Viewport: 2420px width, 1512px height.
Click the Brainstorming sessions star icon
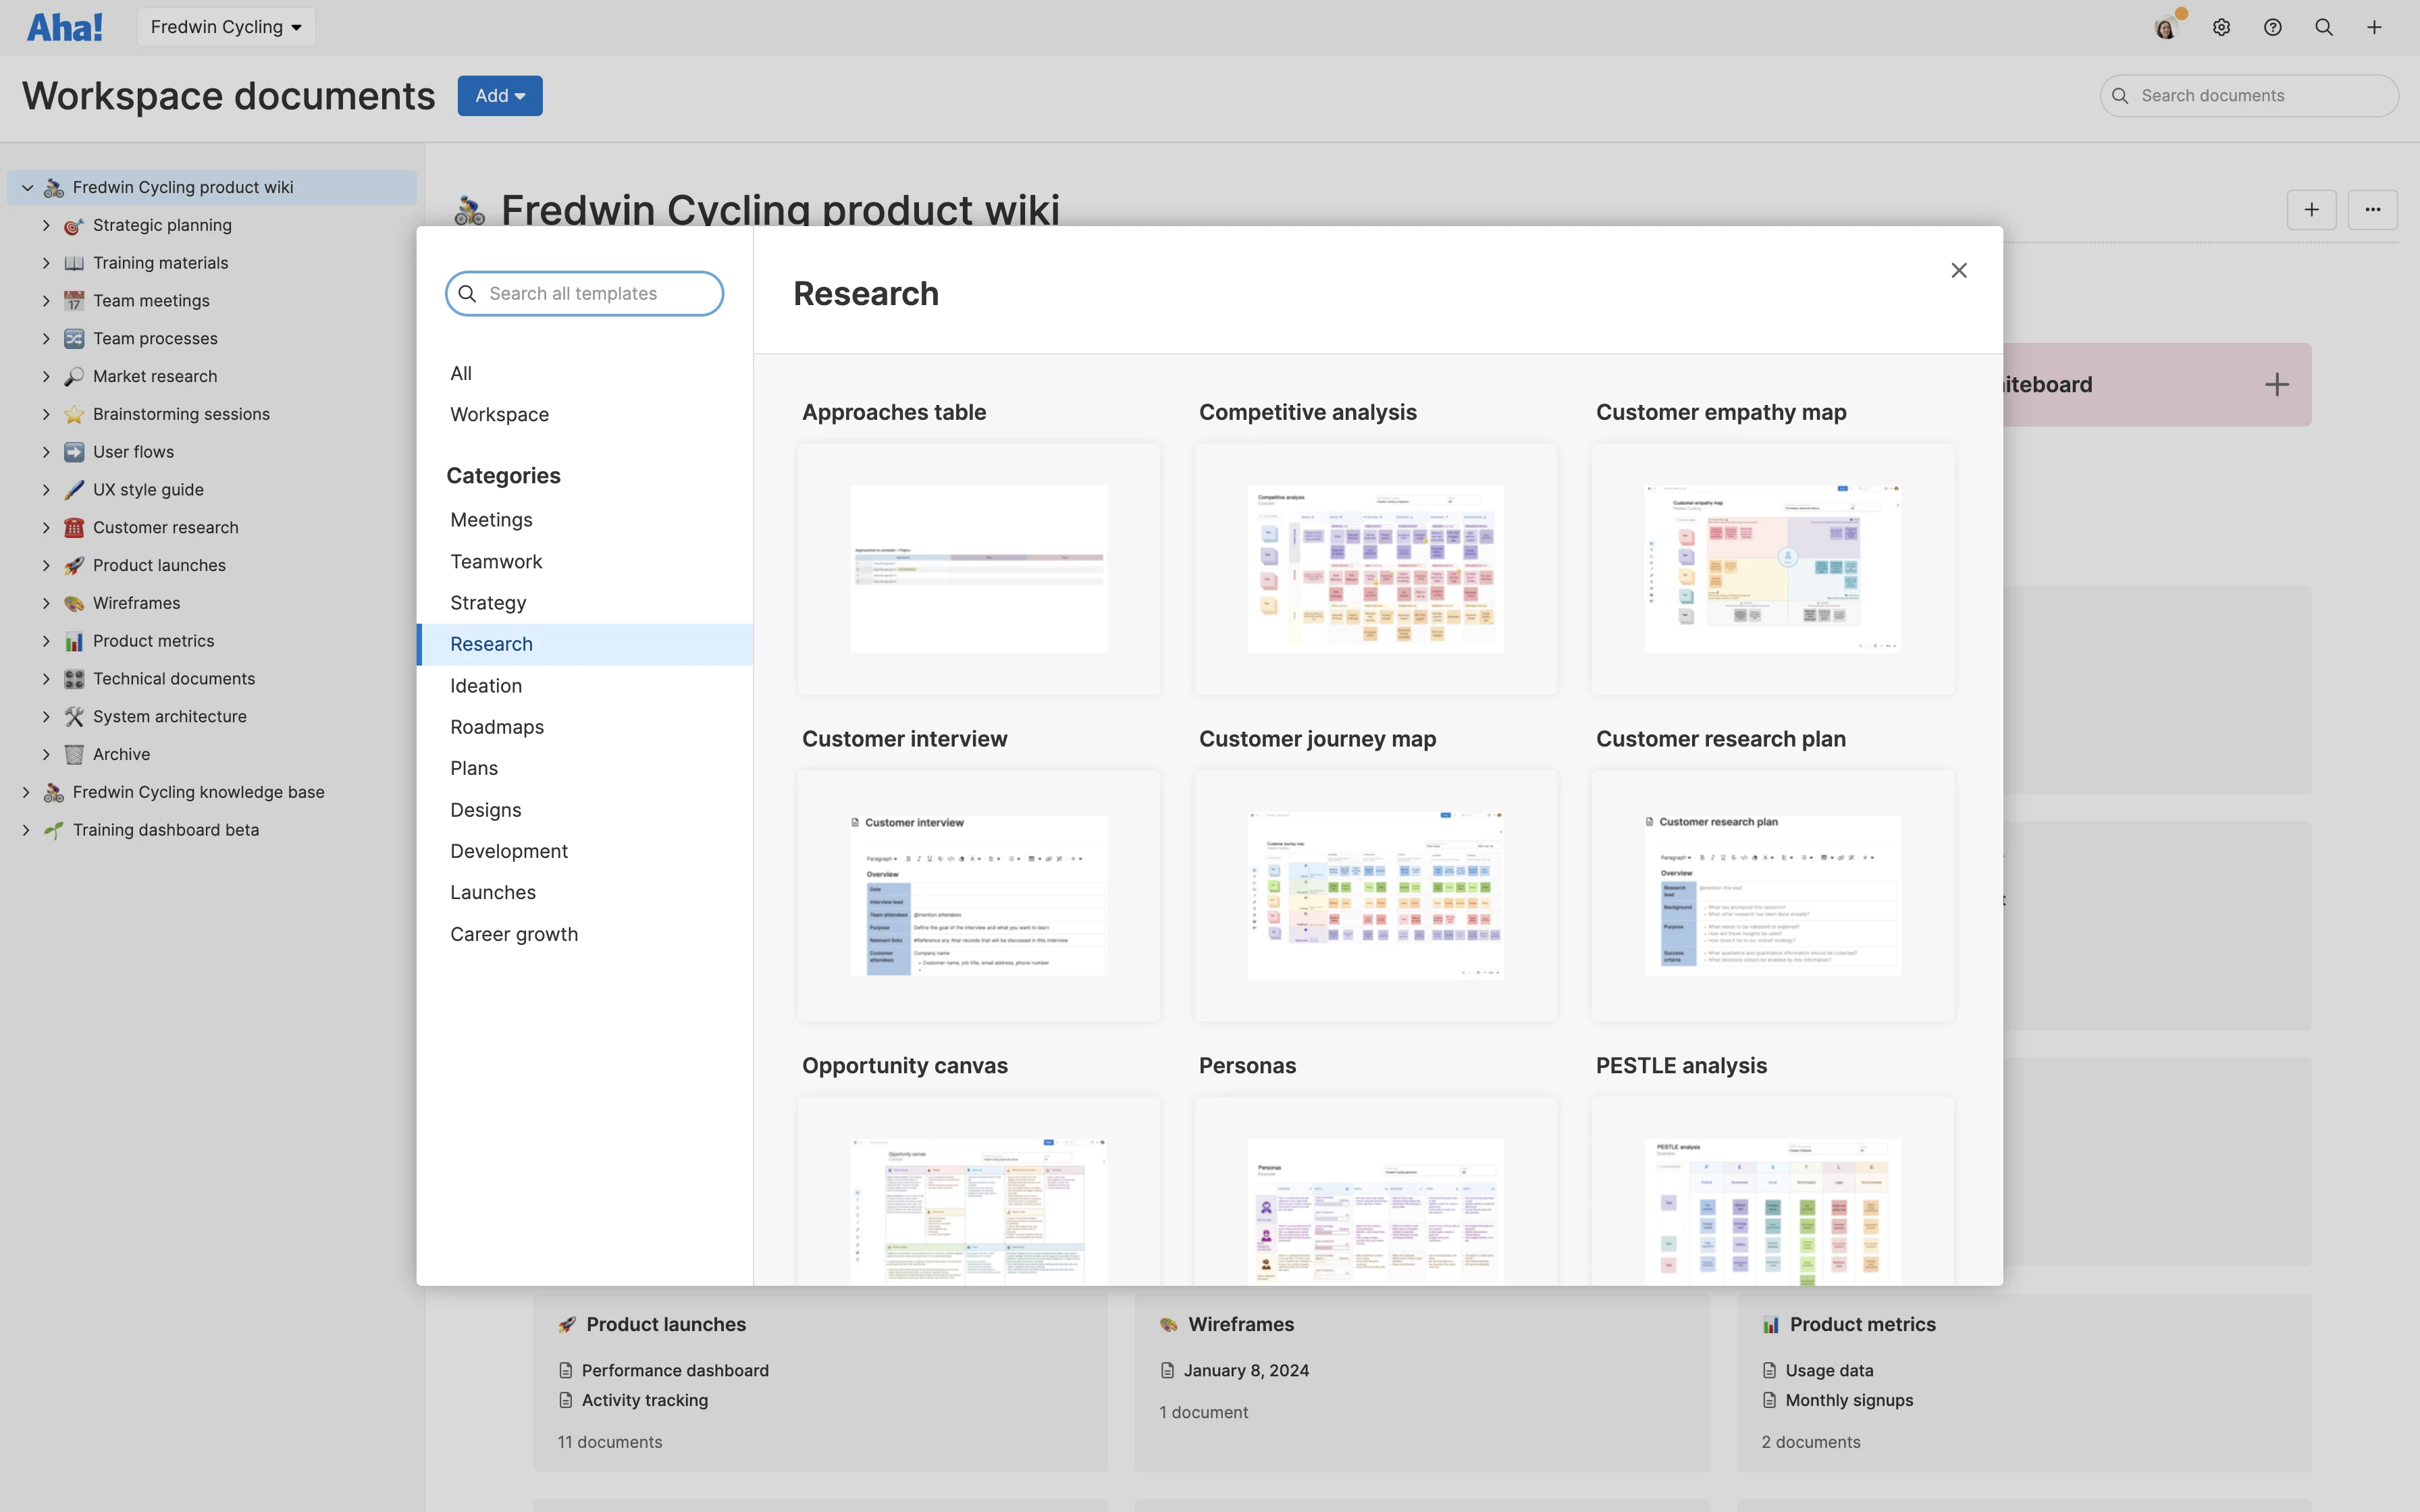point(73,413)
